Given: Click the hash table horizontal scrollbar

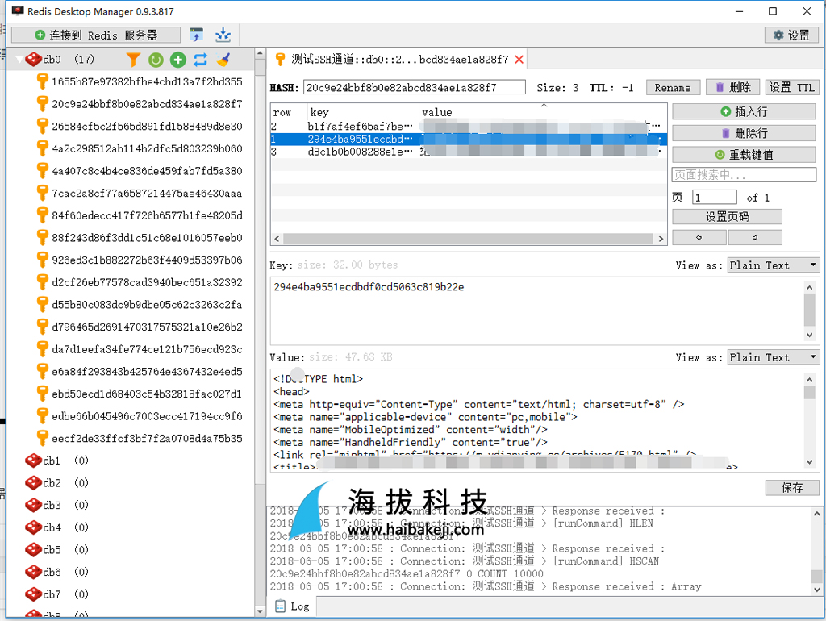Looking at the screenshot, I should 469,239.
